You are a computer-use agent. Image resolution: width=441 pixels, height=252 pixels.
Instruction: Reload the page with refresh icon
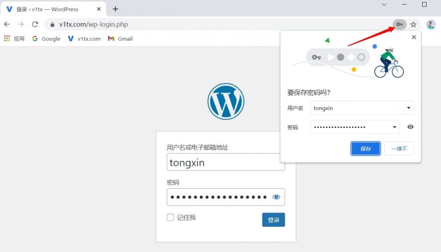click(35, 25)
